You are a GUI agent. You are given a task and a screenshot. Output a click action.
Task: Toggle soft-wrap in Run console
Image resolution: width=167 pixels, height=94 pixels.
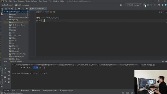click(9, 72)
